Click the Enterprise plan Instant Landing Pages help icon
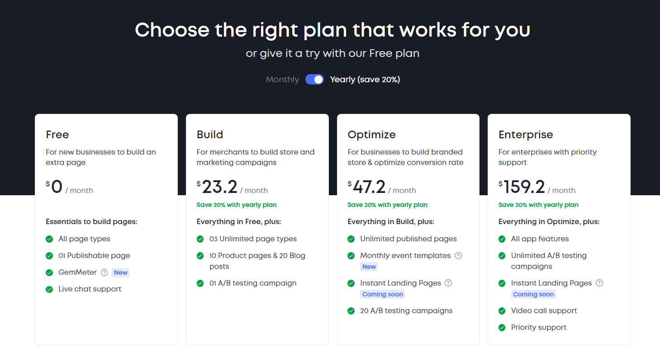Viewport: 660px width, 357px height. click(x=599, y=283)
